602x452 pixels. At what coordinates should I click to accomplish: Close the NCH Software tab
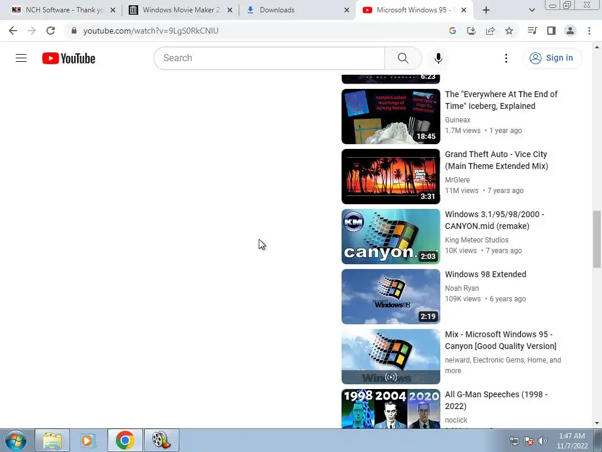tap(113, 11)
